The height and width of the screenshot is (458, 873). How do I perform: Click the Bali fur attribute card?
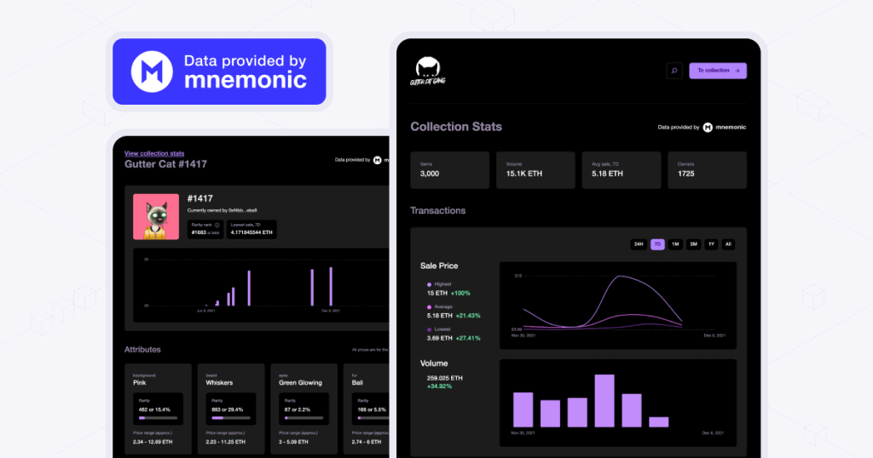point(367,409)
